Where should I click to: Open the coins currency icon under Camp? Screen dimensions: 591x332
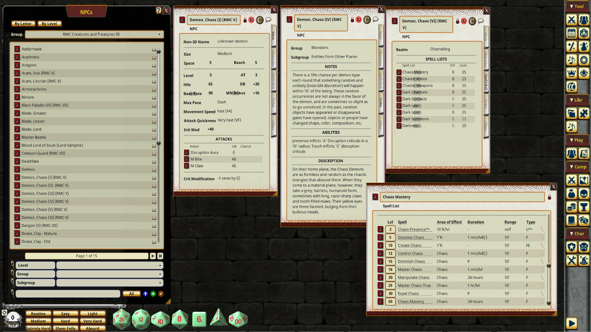[x=572, y=207]
